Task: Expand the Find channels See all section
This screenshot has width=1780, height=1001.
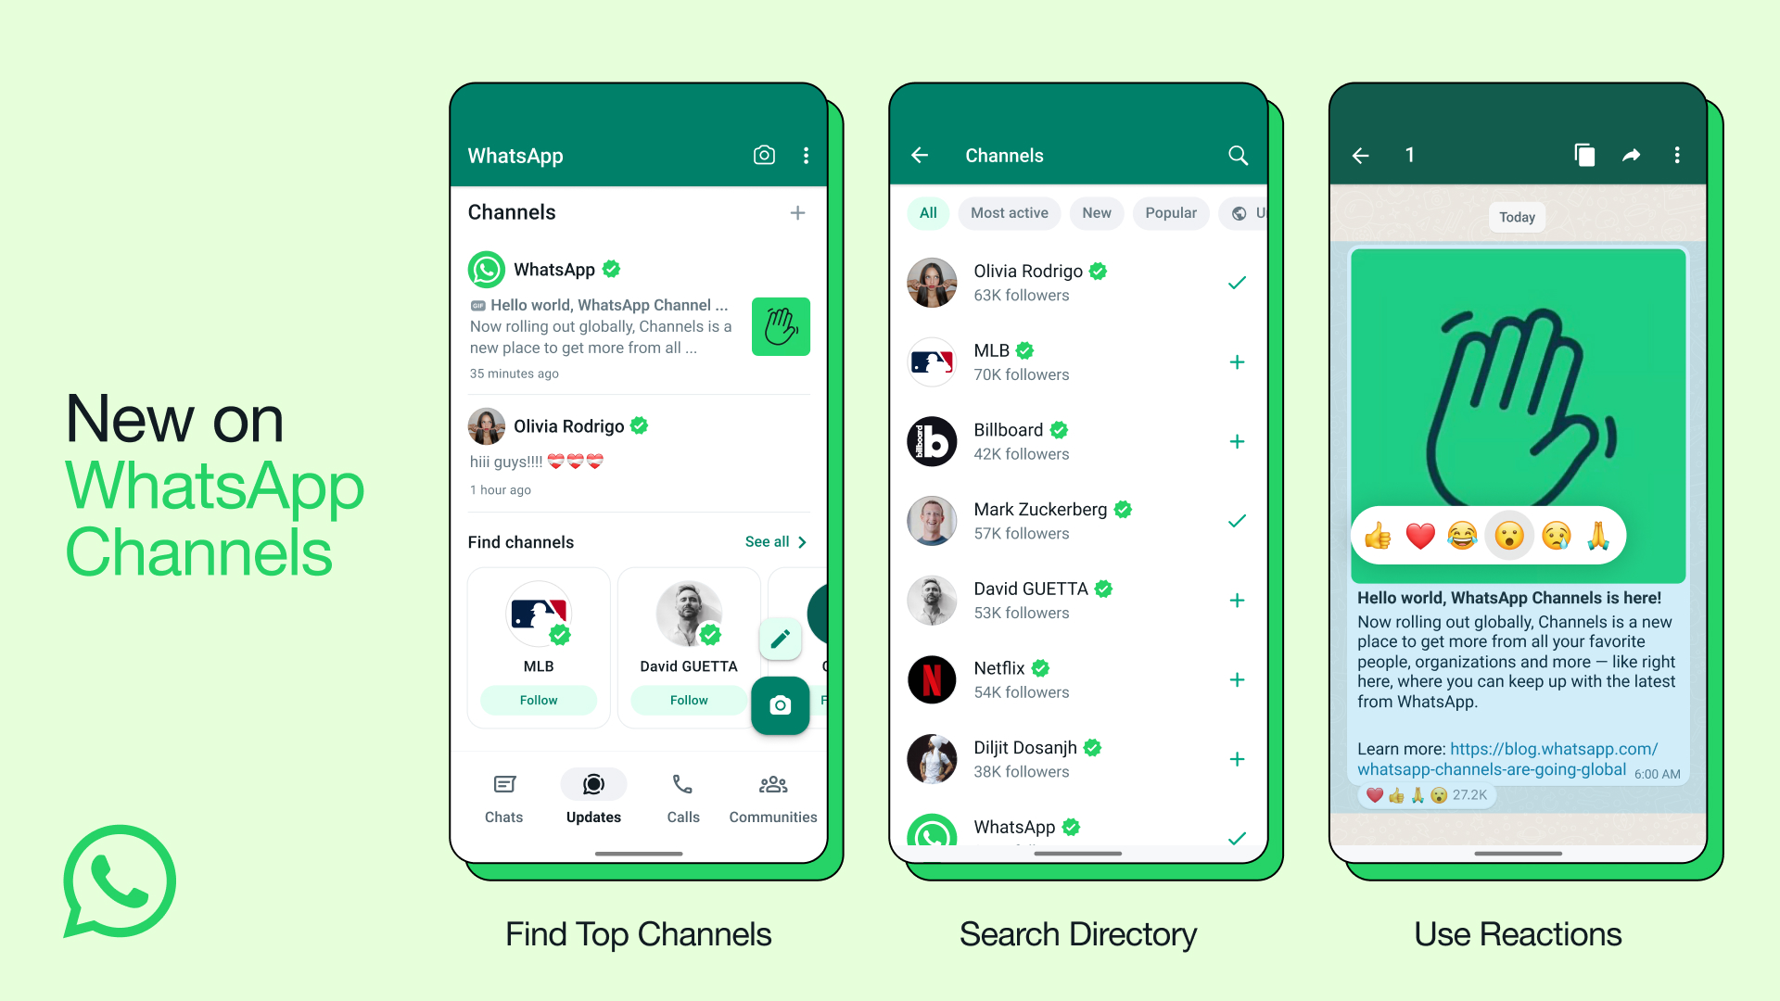Action: pos(775,541)
